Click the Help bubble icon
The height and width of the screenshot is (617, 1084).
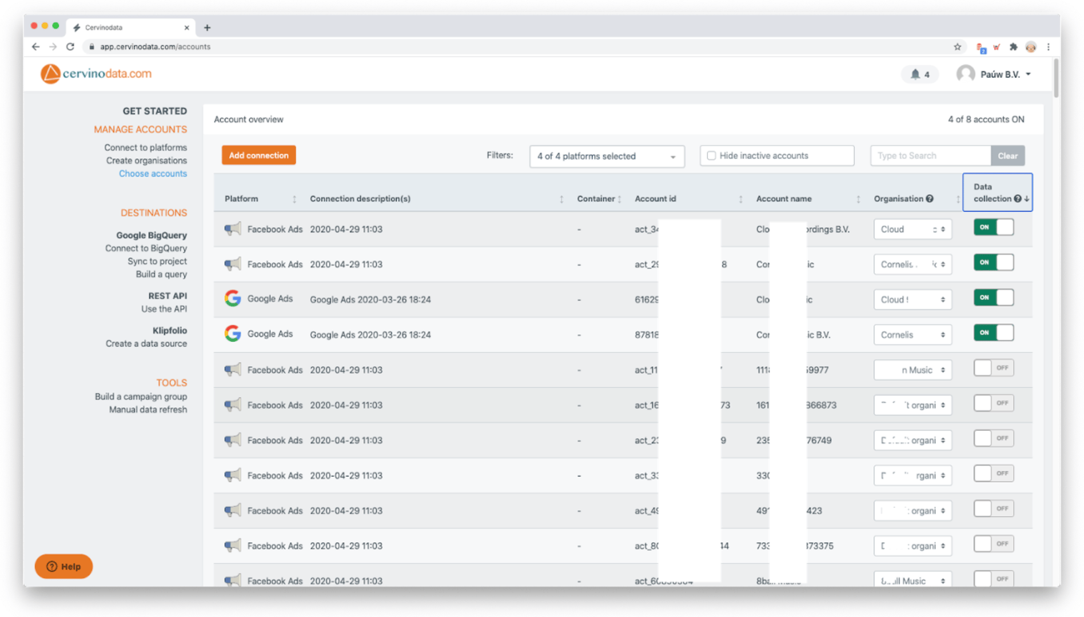click(x=52, y=566)
